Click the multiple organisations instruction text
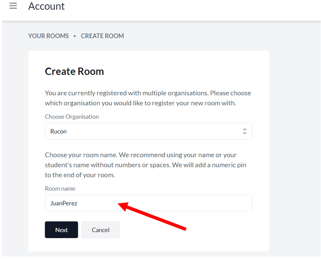Image resolution: width=321 pixels, height=259 pixels. (148, 98)
